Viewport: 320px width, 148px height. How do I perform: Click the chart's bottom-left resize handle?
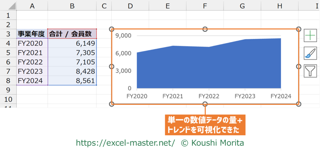pos(112,104)
